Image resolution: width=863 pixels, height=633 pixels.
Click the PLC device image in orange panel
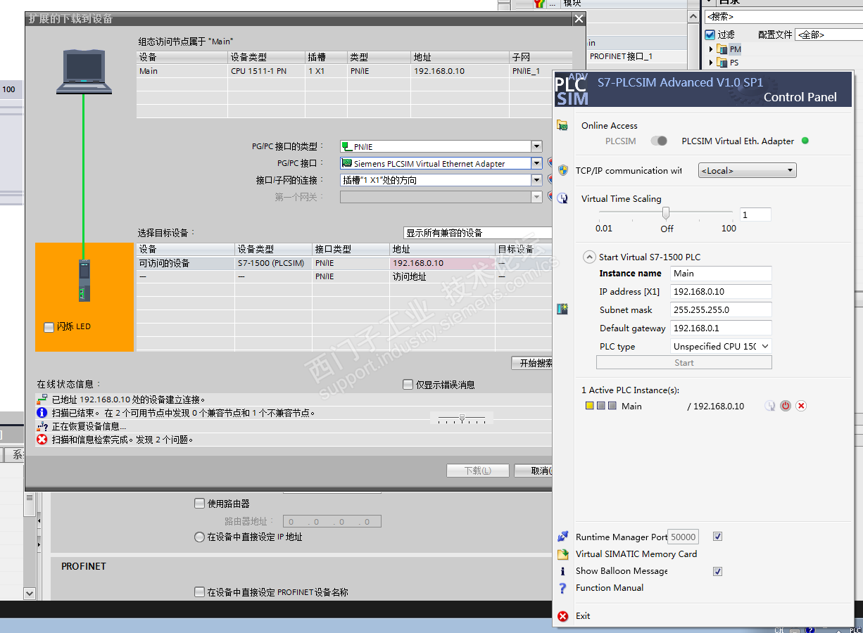pyautogui.click(x=84, y=281)
